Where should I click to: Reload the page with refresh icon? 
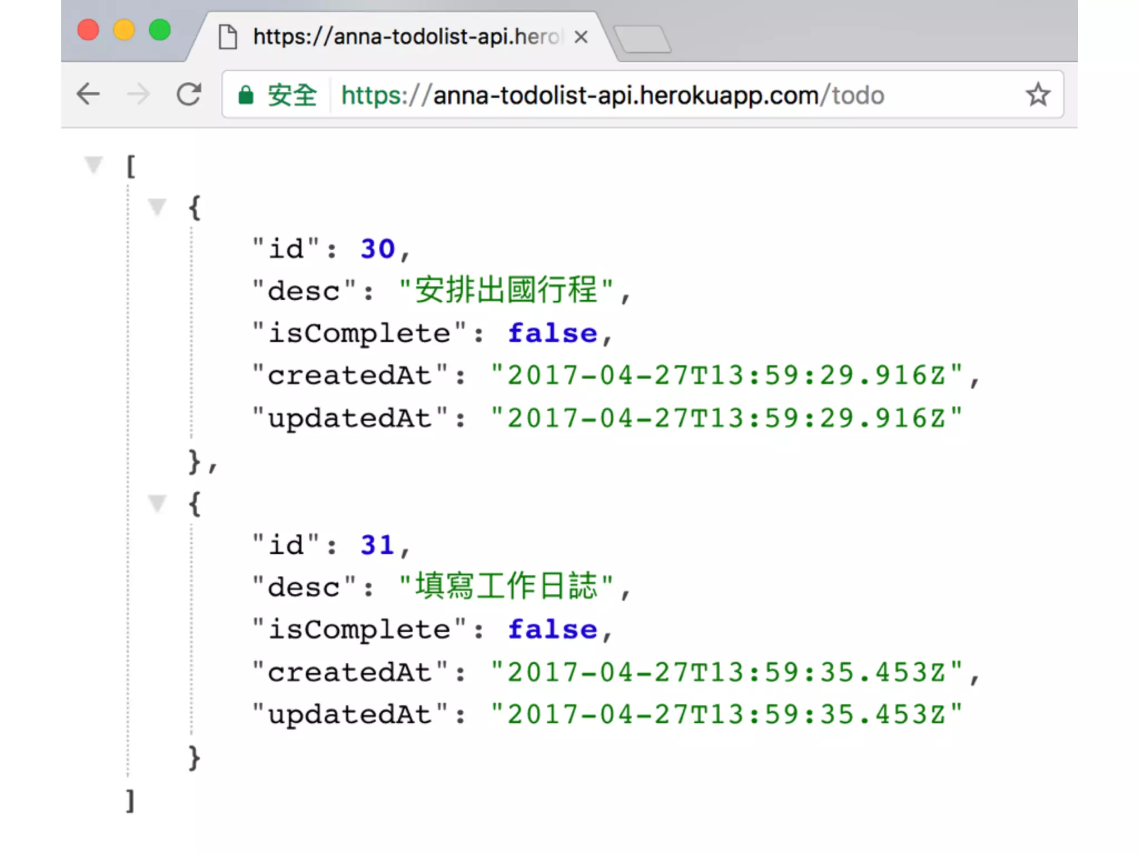[189, 94]
